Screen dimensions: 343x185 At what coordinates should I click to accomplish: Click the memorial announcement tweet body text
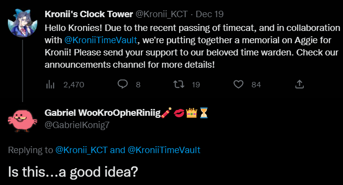tap(192, 46)
